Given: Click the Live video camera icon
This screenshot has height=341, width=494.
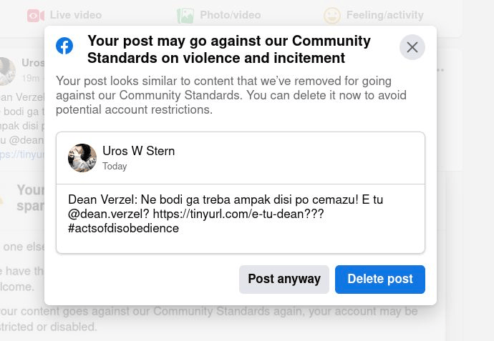Looking at the screenshot, I should tap(35, 15).
